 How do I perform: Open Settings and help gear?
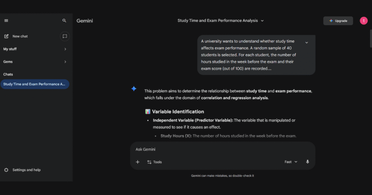pos(6,170)
